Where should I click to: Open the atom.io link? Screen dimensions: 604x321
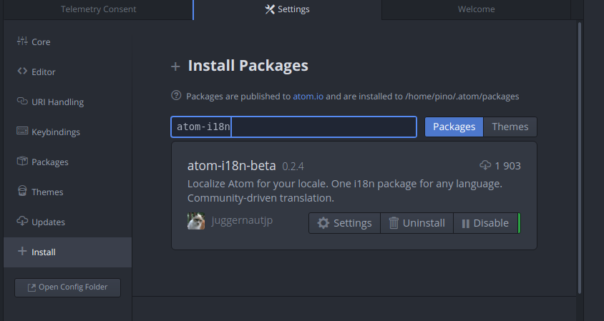click(x=308, y=97)
